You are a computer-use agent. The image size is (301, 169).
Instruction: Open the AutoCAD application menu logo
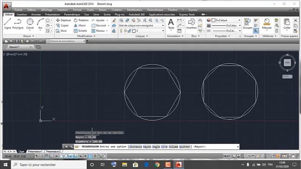point(7,6)
